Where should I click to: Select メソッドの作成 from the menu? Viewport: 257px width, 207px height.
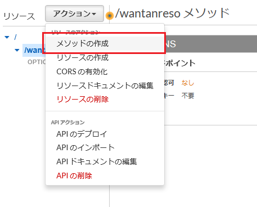[105, 43]
